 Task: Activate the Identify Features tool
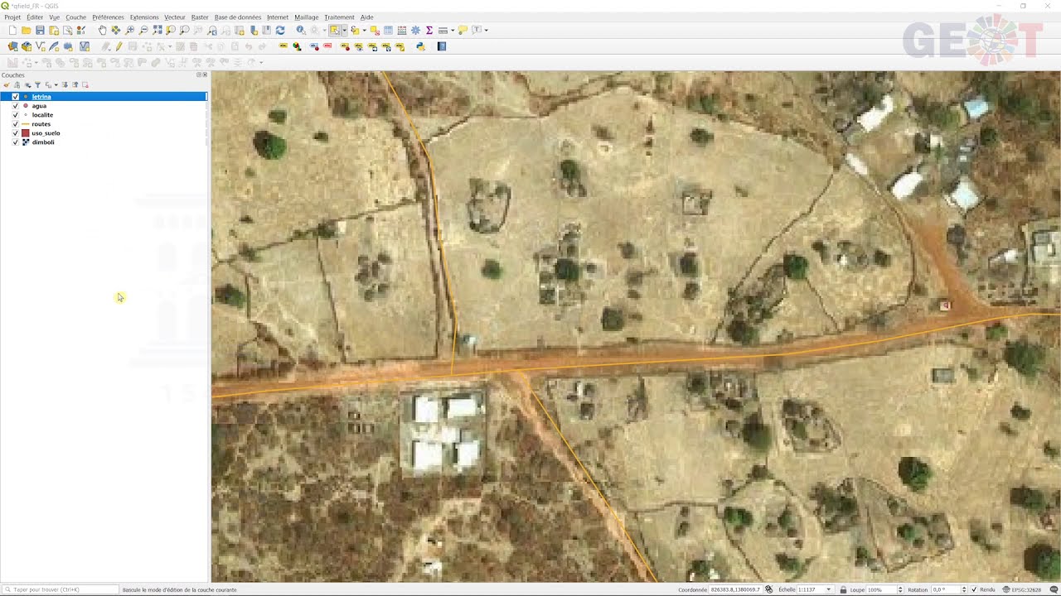click(301, 30)
